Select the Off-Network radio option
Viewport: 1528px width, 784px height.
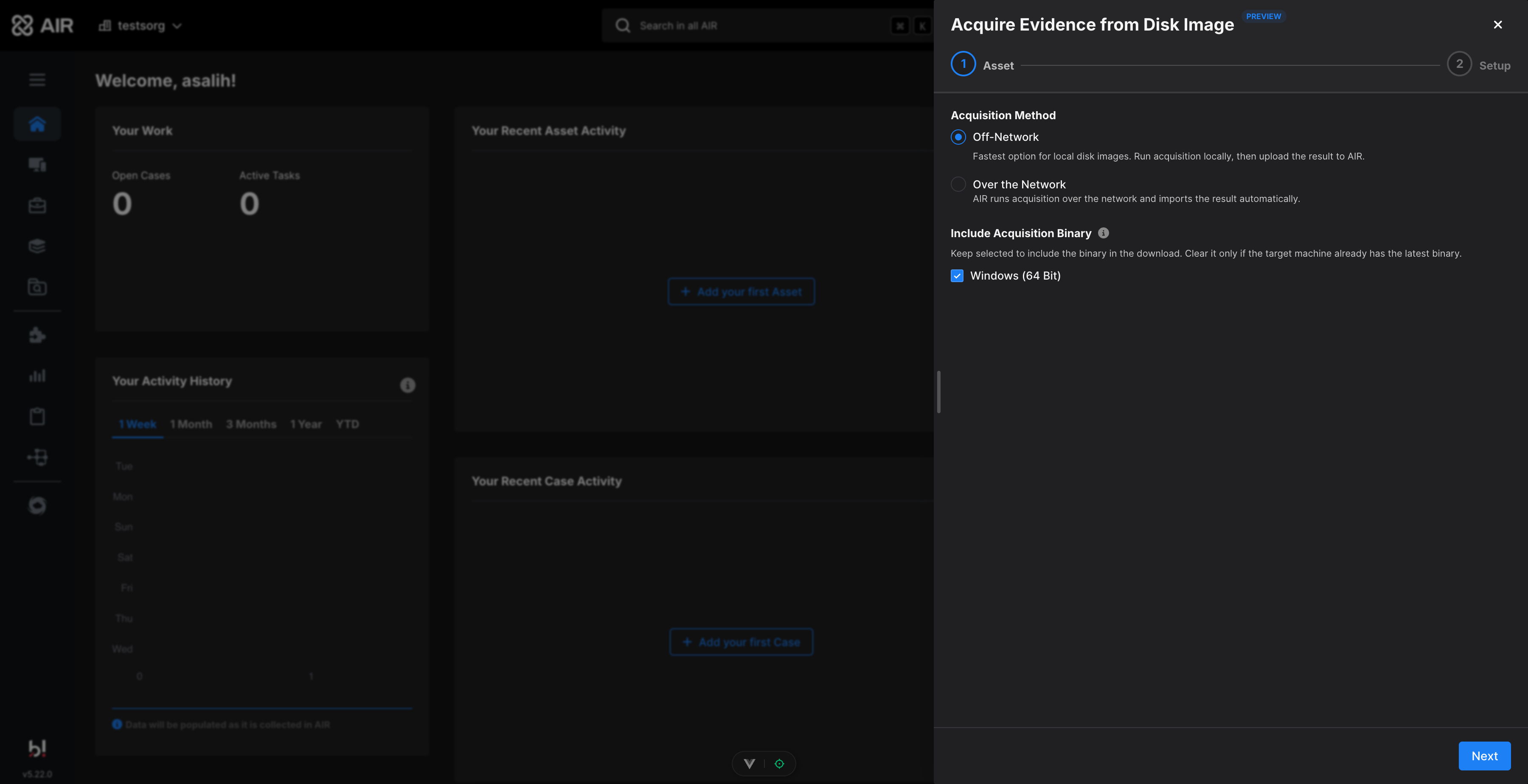pyautogui.click(x=958, y=137)
